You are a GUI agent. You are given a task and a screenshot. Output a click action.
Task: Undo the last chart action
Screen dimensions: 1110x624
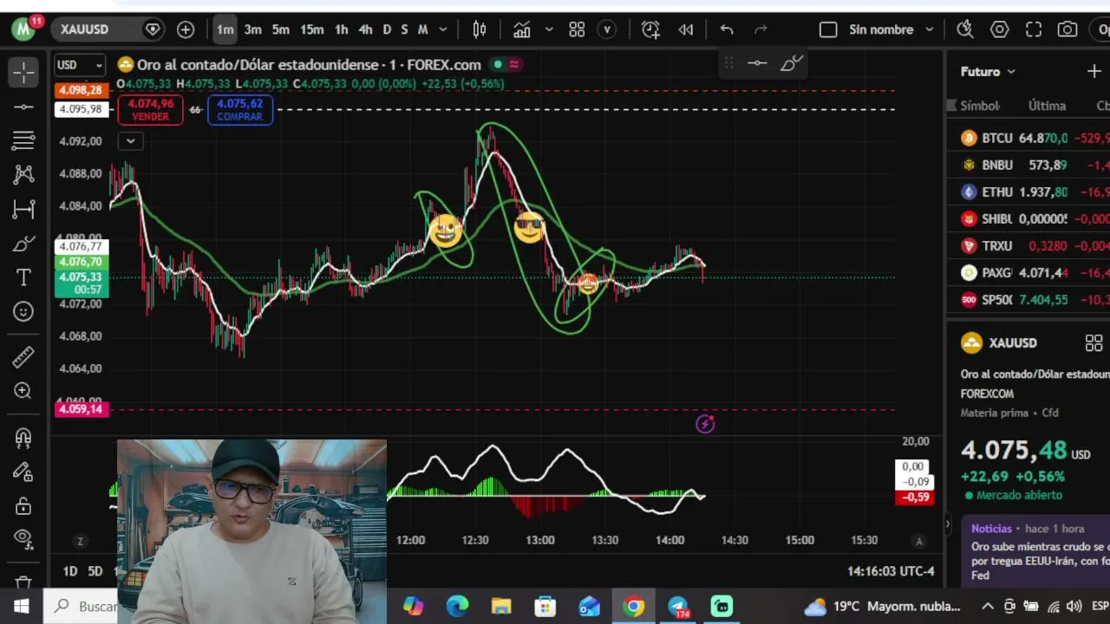click(727, 29)
